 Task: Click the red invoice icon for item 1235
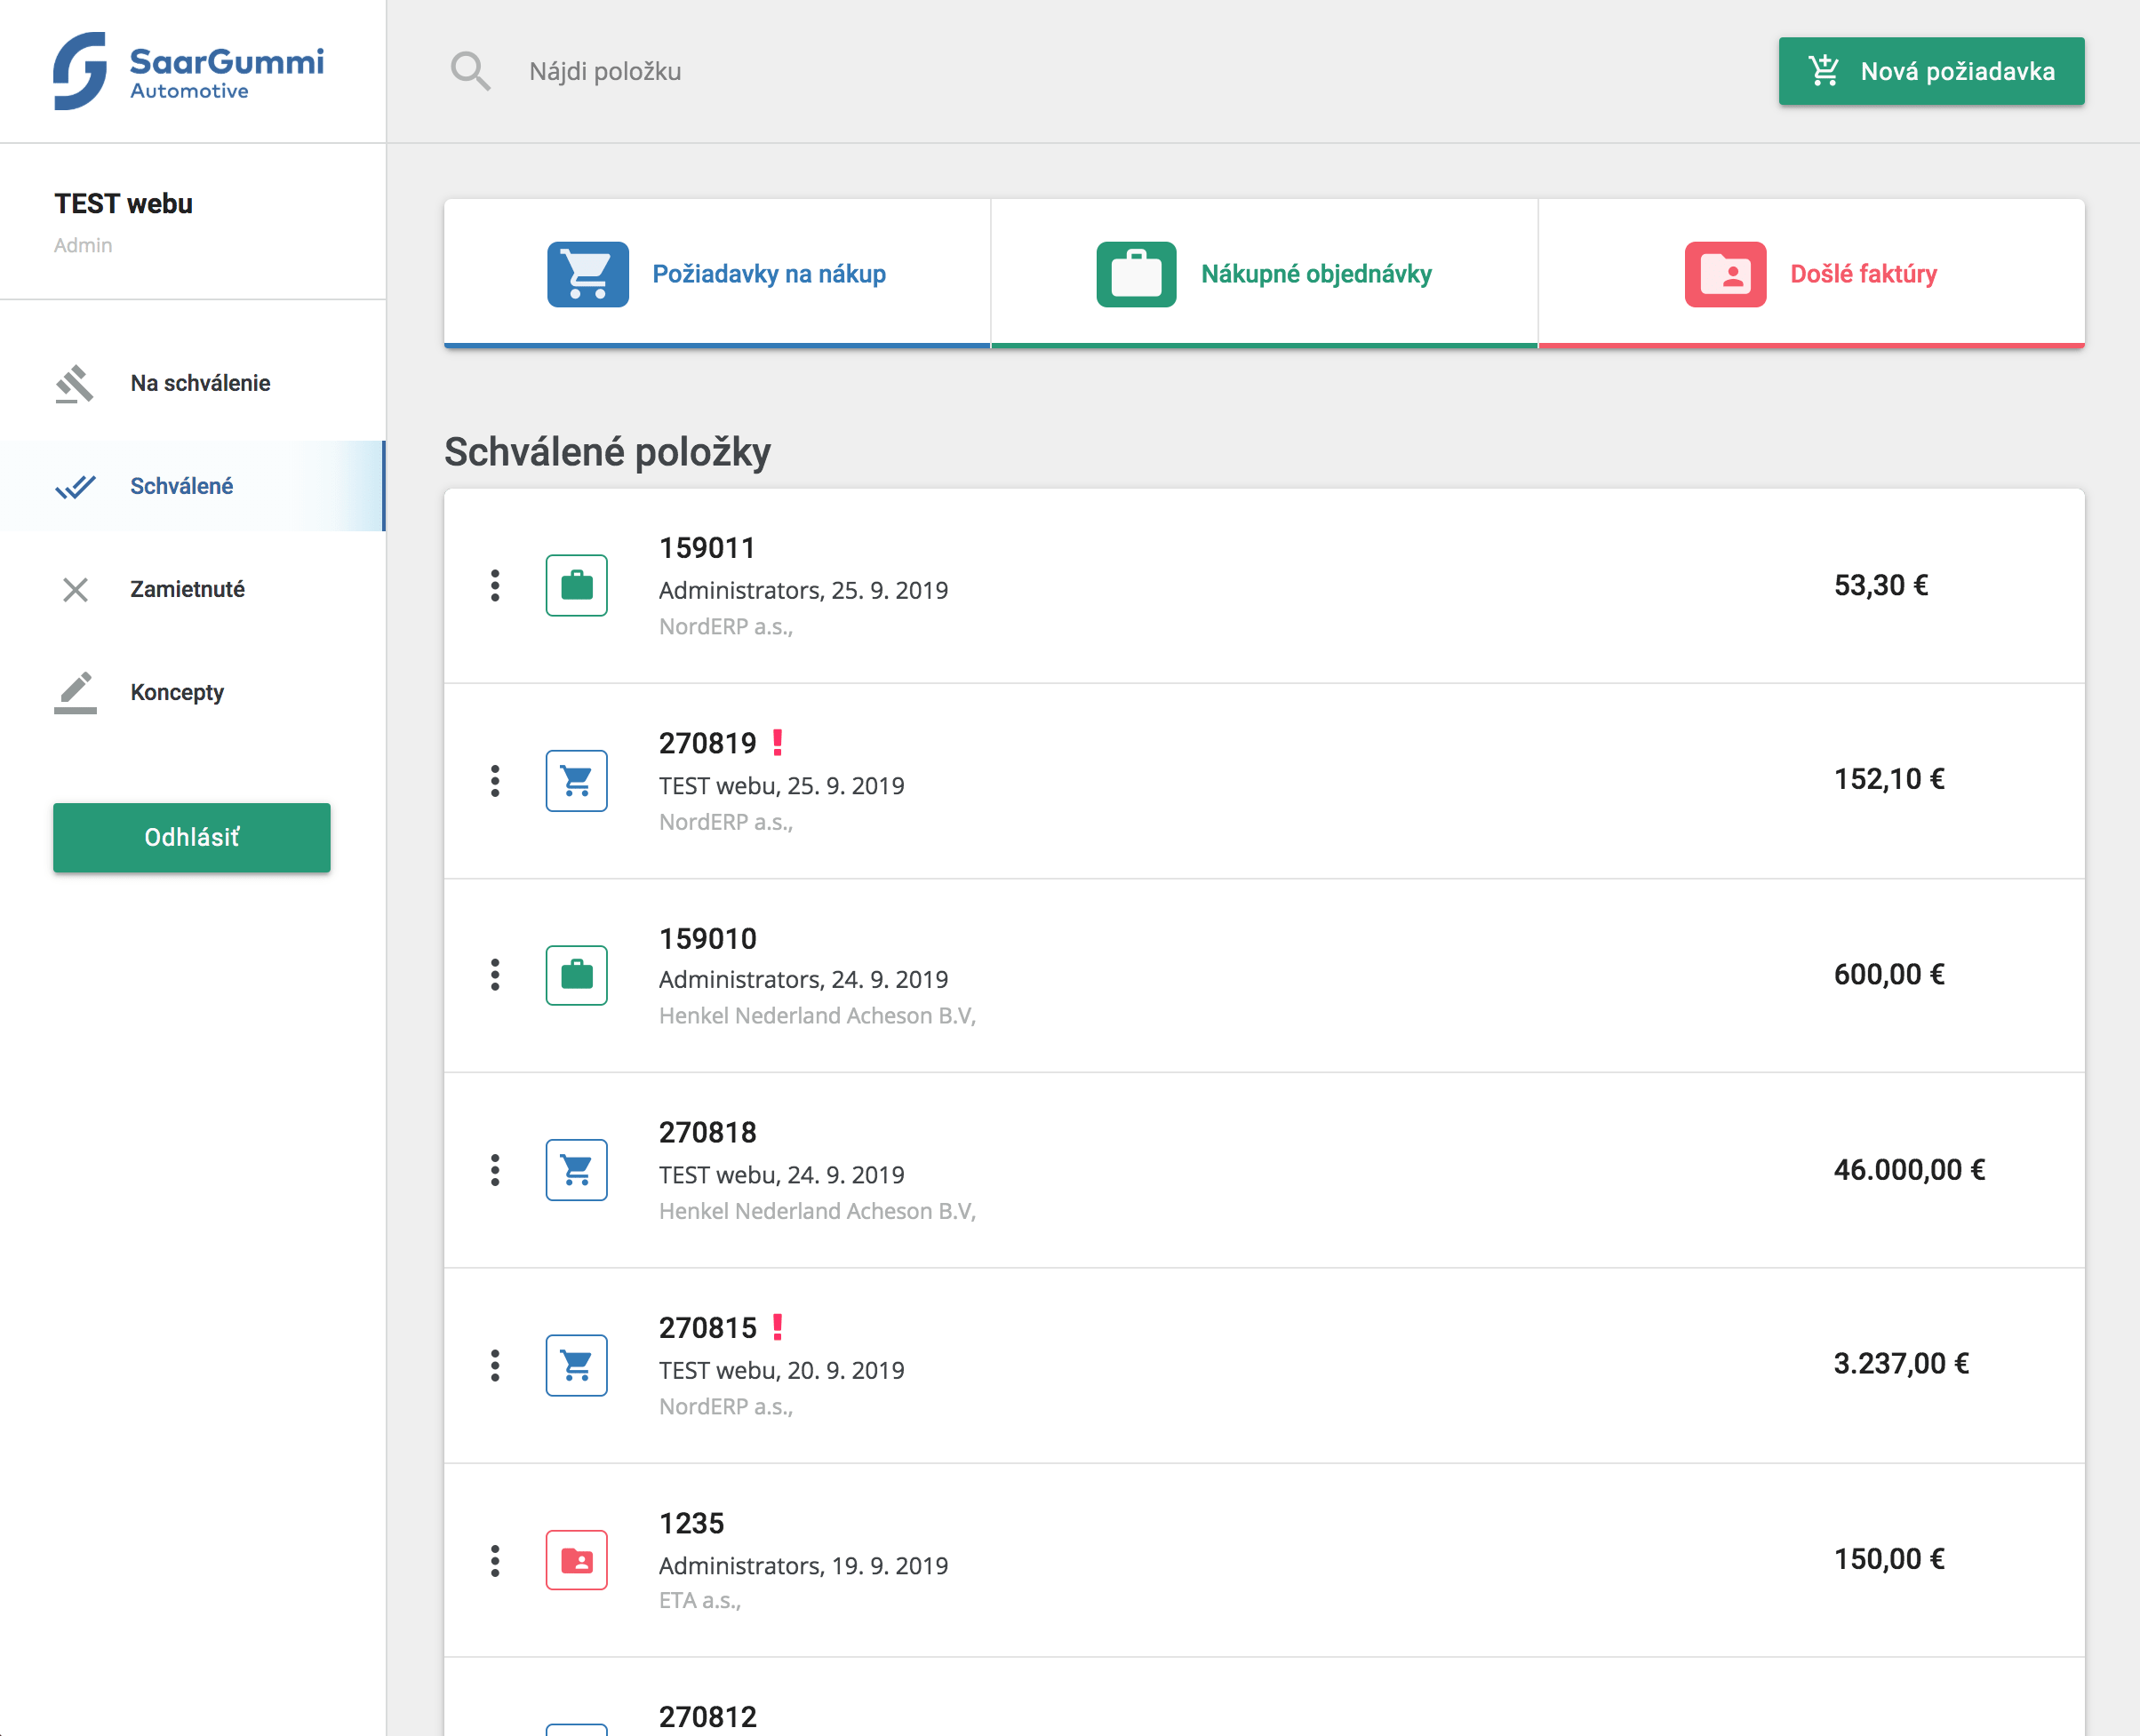pyautogui.click(x=576, y=1559)
